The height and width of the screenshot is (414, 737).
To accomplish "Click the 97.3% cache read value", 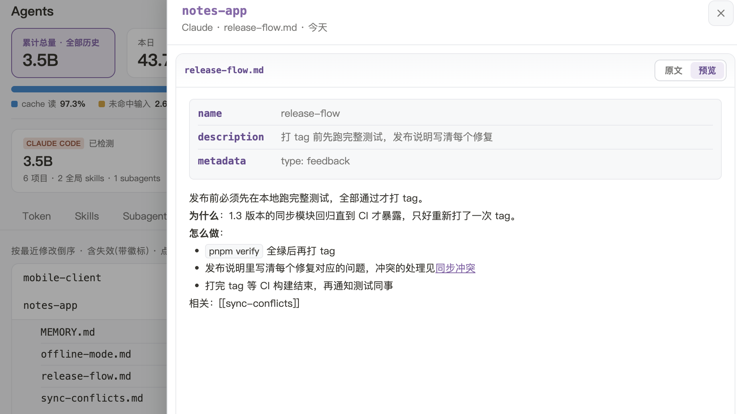I will click(72, 104).
